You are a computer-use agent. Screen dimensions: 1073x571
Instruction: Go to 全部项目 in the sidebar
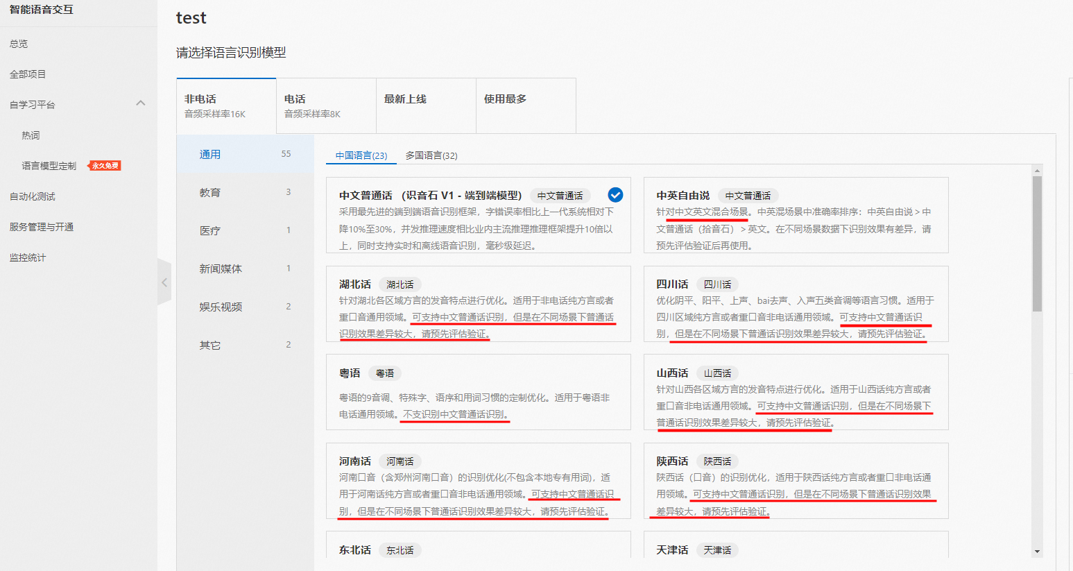pyautogui.click(x=28, y=74)
